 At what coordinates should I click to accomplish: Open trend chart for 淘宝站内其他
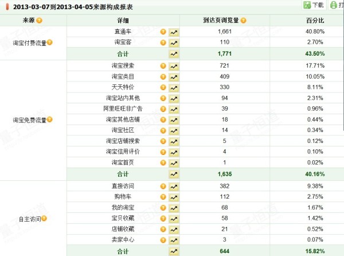(x=174, y=98)
